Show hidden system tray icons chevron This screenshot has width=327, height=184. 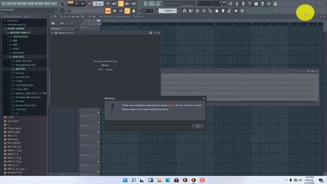tap(286, 180)
